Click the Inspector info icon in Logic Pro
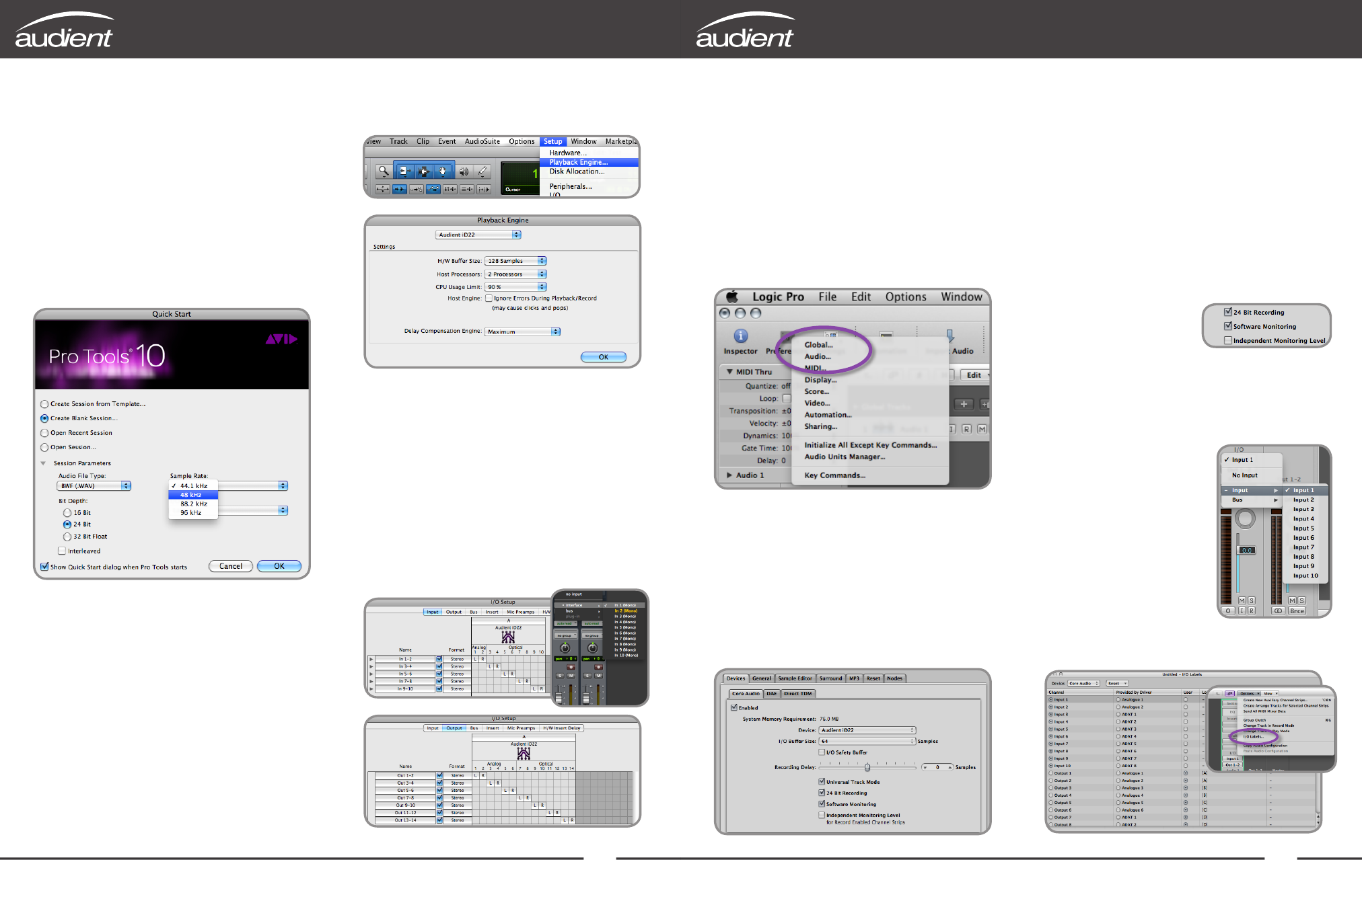The image size is (1362, 907). coord(740,336)
